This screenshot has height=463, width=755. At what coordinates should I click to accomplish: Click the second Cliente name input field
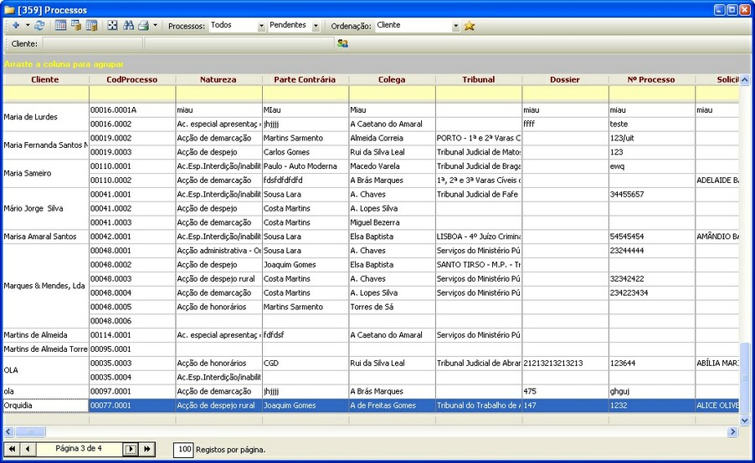pyautogui.click(x=239, y=43)
